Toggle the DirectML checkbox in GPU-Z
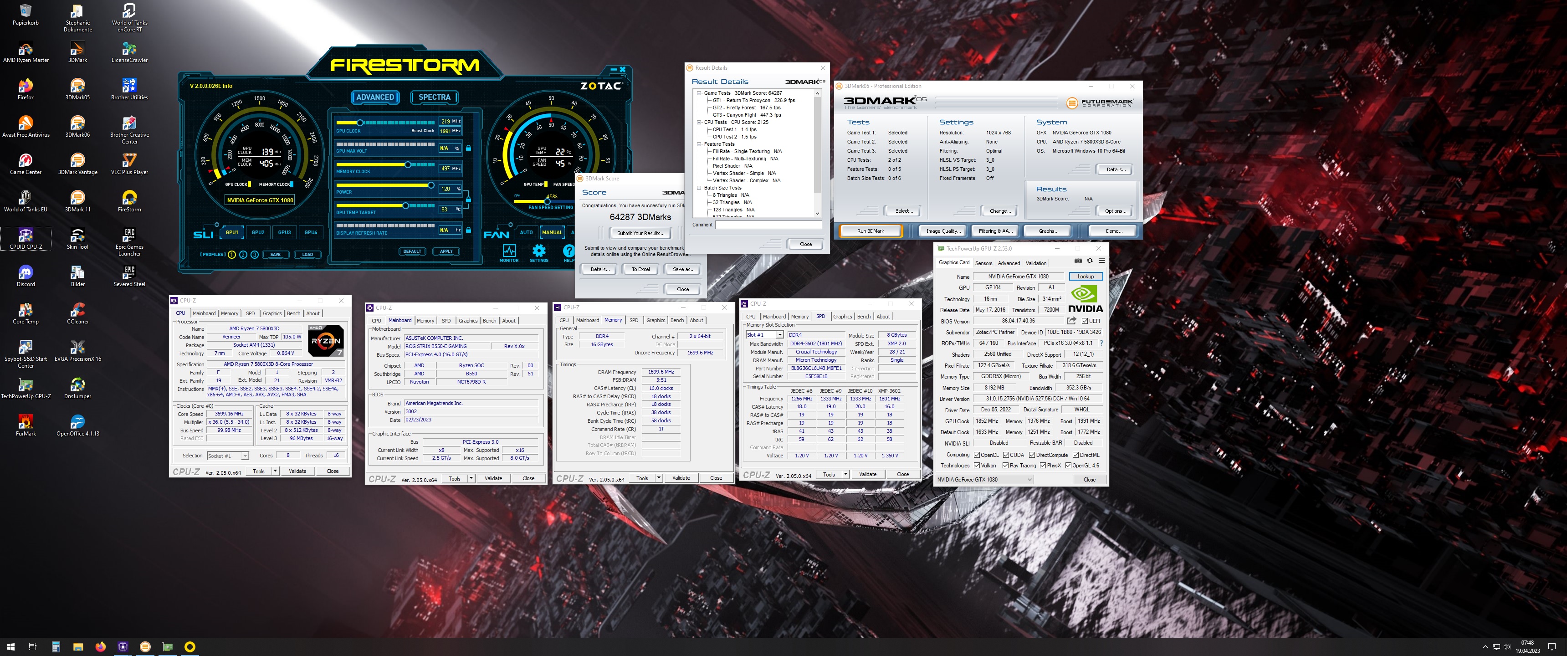Screen dimensions: 1567x656 click(x=1075, y=455)
